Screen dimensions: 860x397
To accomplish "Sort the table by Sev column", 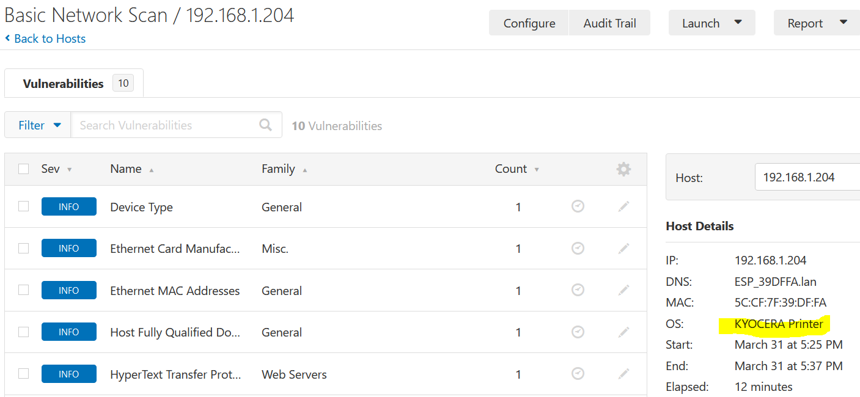I will [51, 169].
